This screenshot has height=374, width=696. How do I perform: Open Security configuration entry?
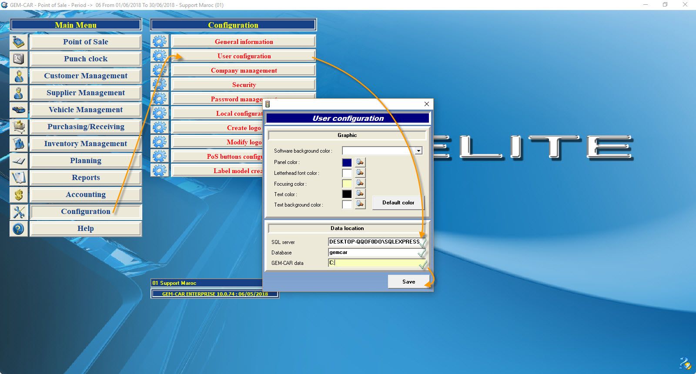pos(244,85)
